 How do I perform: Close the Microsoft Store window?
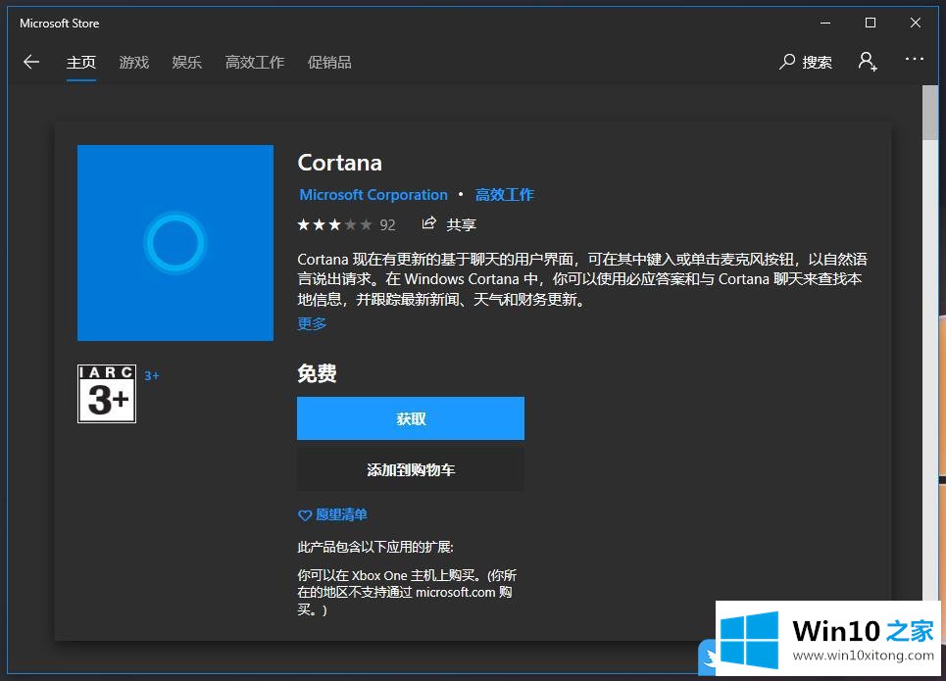pyautogui.click(x=916, y=23)
